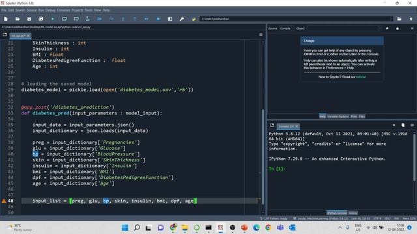This screenshot has width=417, height=234.
Task: Toggle the Help pane lock icon
Action: coord(397,29)
